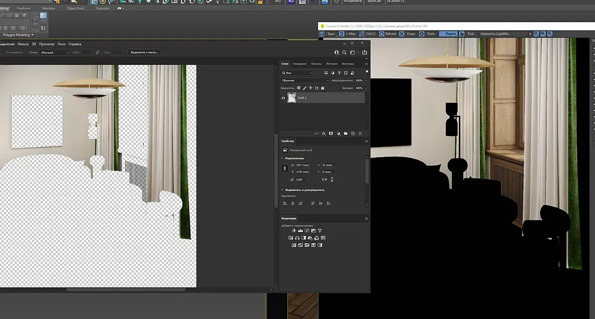Open the layer filter type dropdown (Вид)

(296, 73)
